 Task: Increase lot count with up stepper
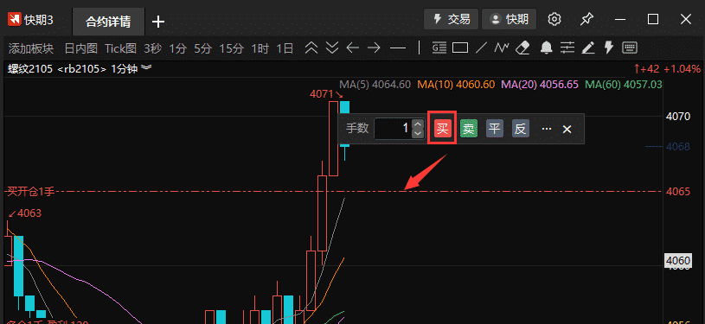click(418, 125)
